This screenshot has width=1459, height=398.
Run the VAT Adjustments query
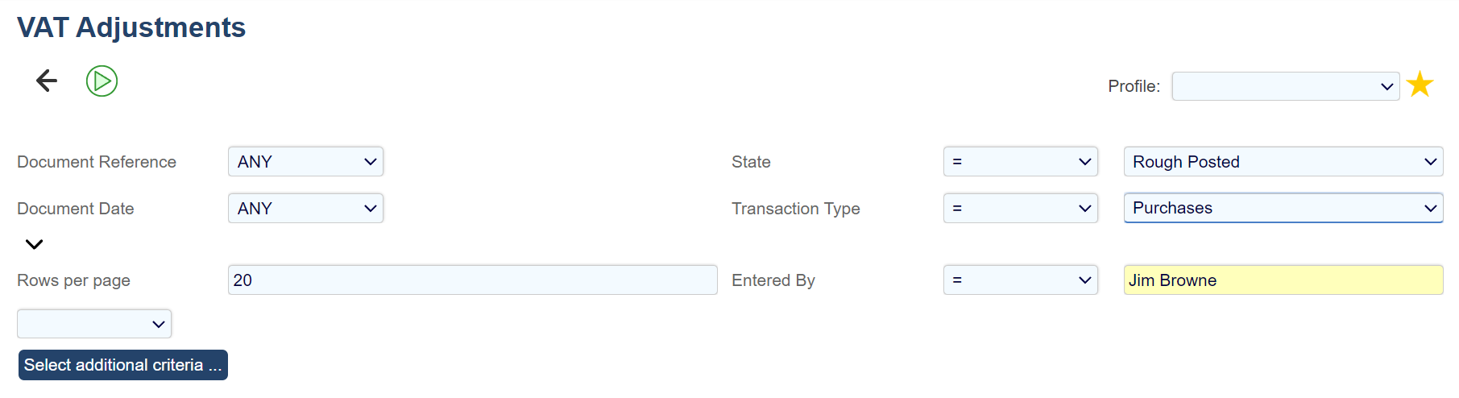coord(102,81)
